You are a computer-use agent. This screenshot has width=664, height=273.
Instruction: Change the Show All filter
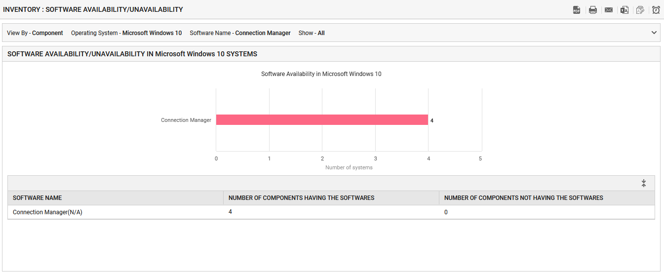pos(312,33)
